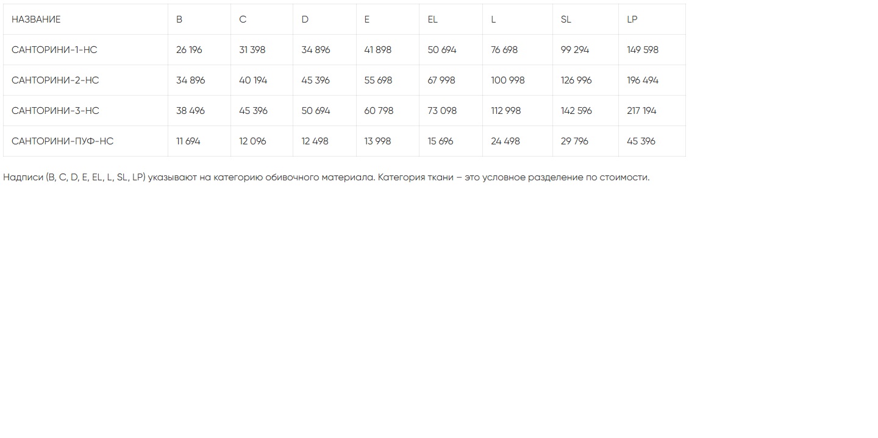Click price 67 998 in the EL column

click(442, 80)
